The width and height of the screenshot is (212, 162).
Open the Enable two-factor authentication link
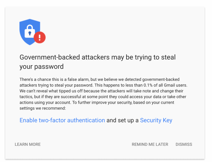(x=62, y=120)
